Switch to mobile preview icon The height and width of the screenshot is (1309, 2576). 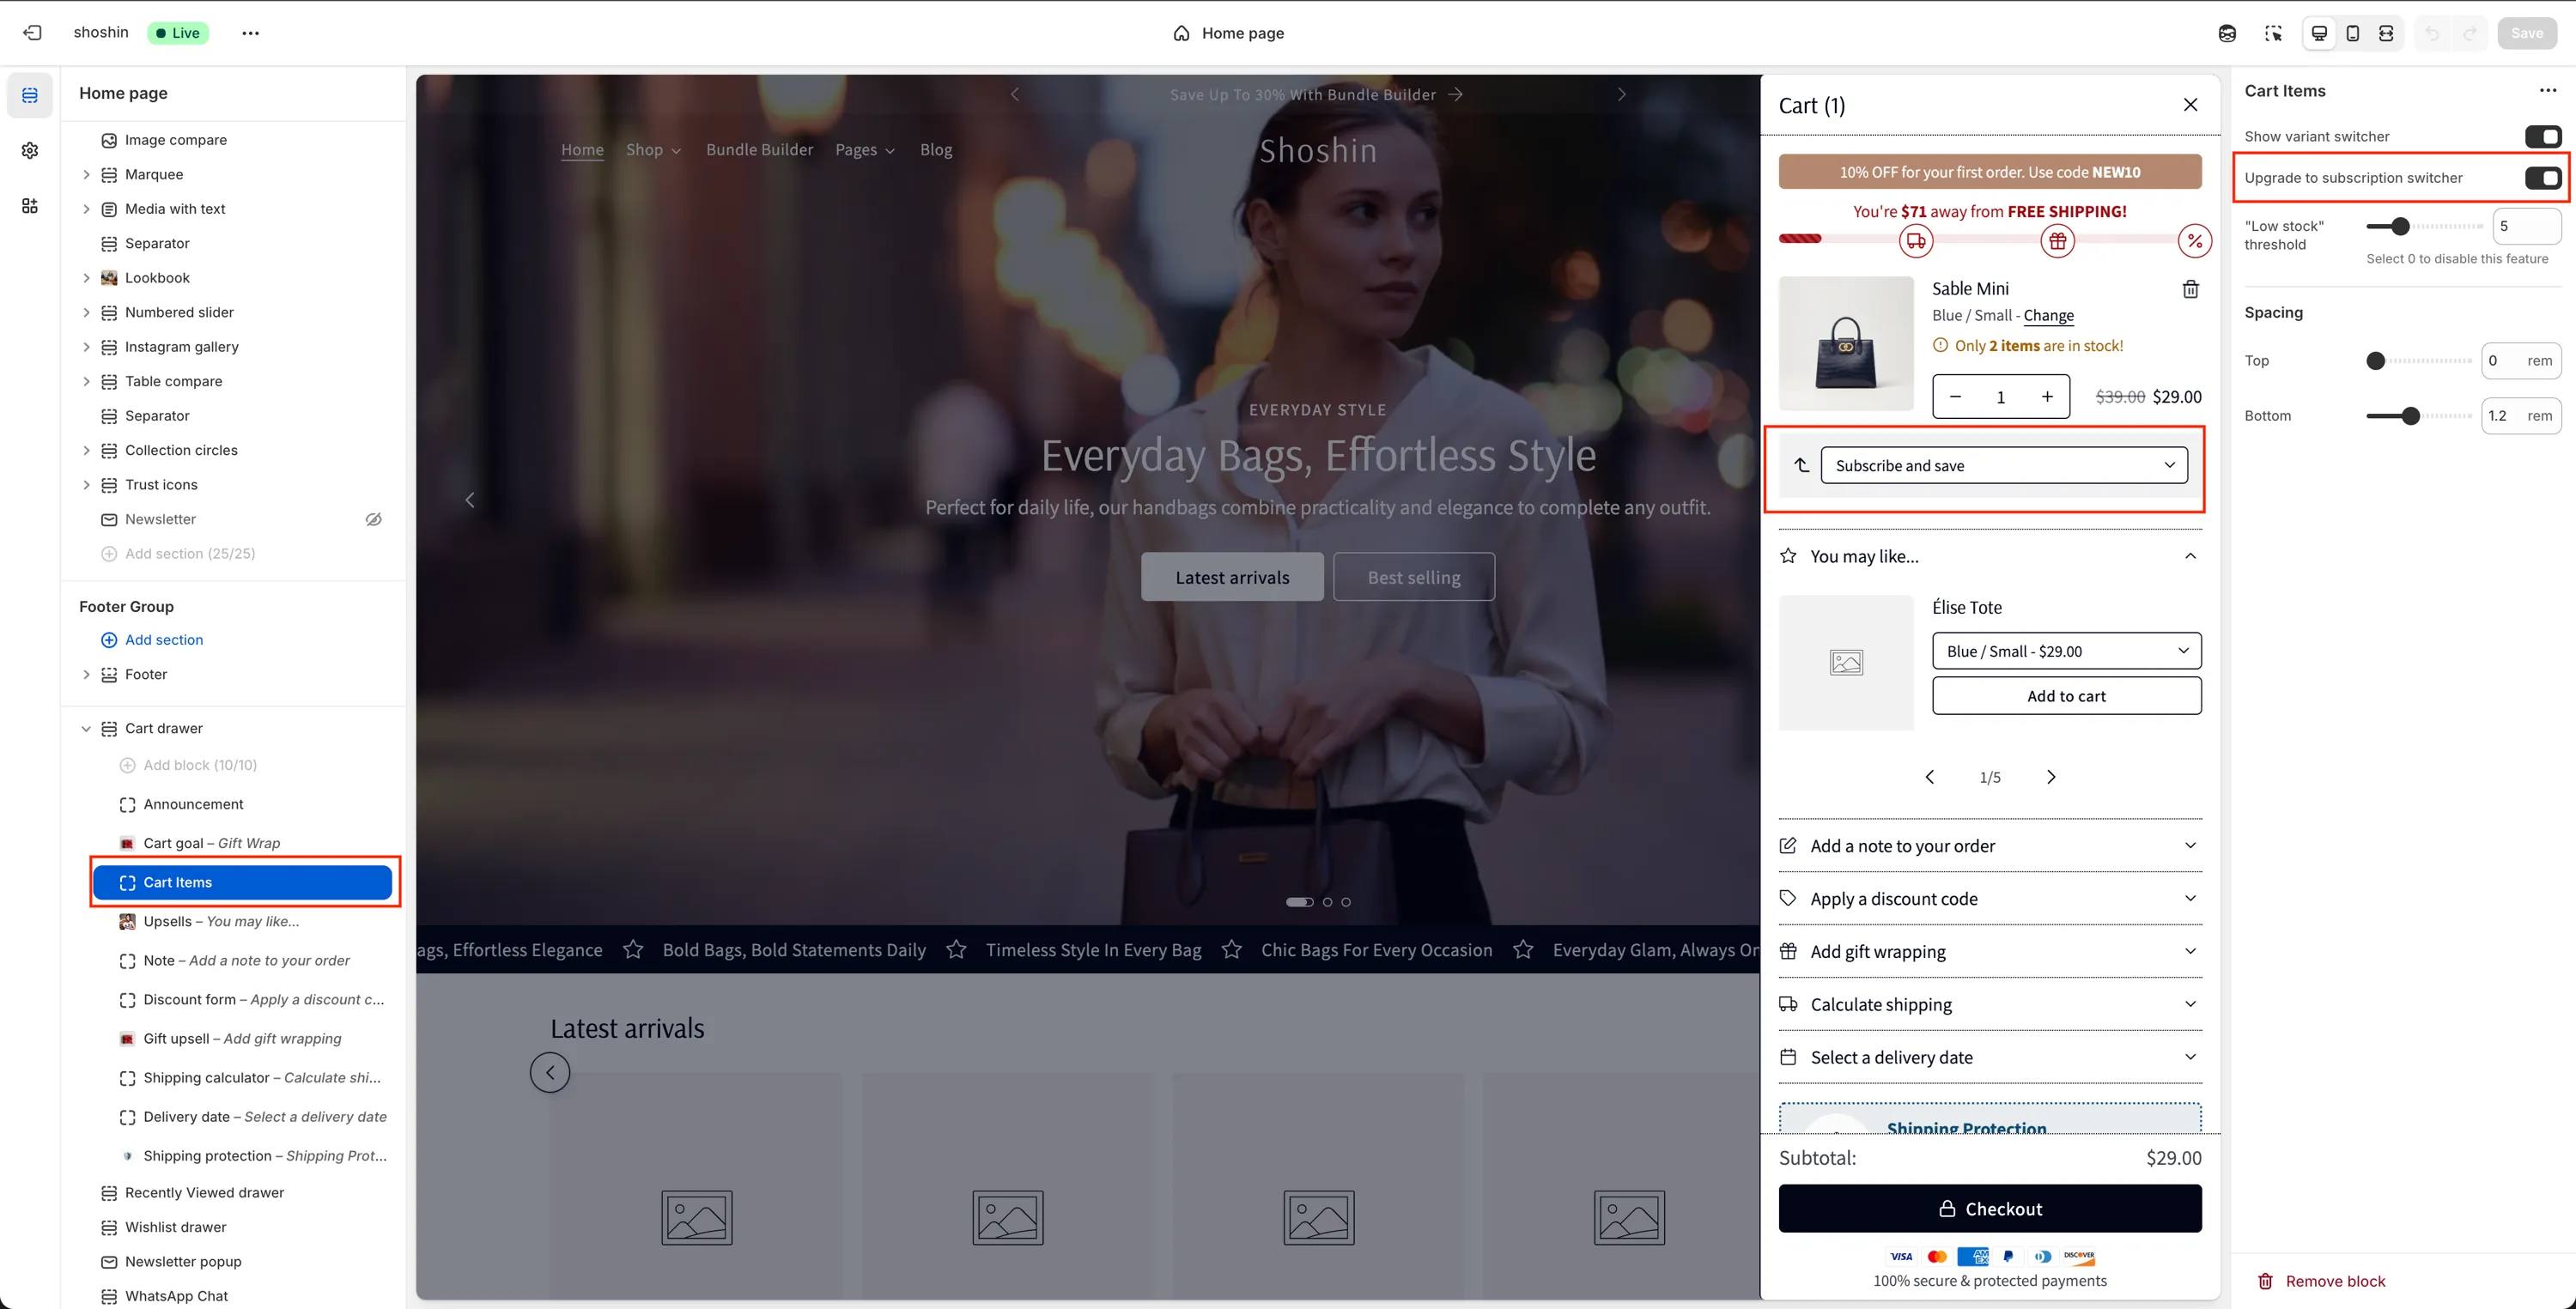[x=2352, y=33]
